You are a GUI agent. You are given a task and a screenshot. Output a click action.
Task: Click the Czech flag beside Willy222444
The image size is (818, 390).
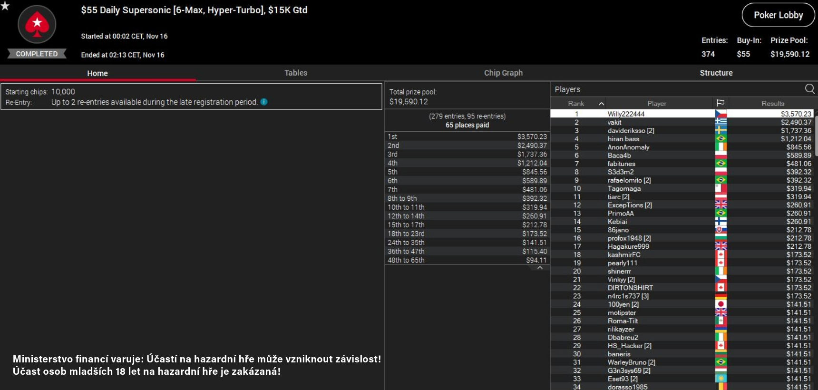721,114
